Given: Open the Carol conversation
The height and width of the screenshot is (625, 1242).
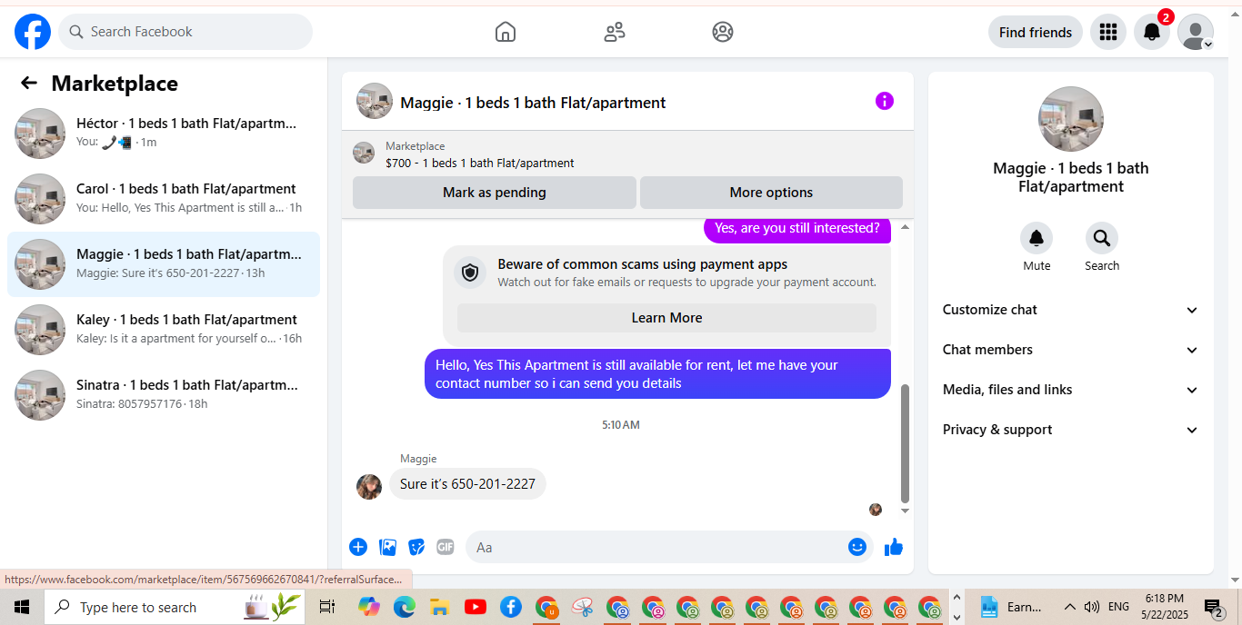Looking at the screenshot, I should pyautogui.click(x=164, y=199).
